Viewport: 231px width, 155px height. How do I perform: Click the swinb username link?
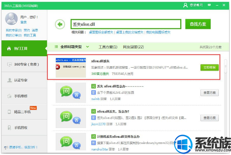(x=95, y=99)
